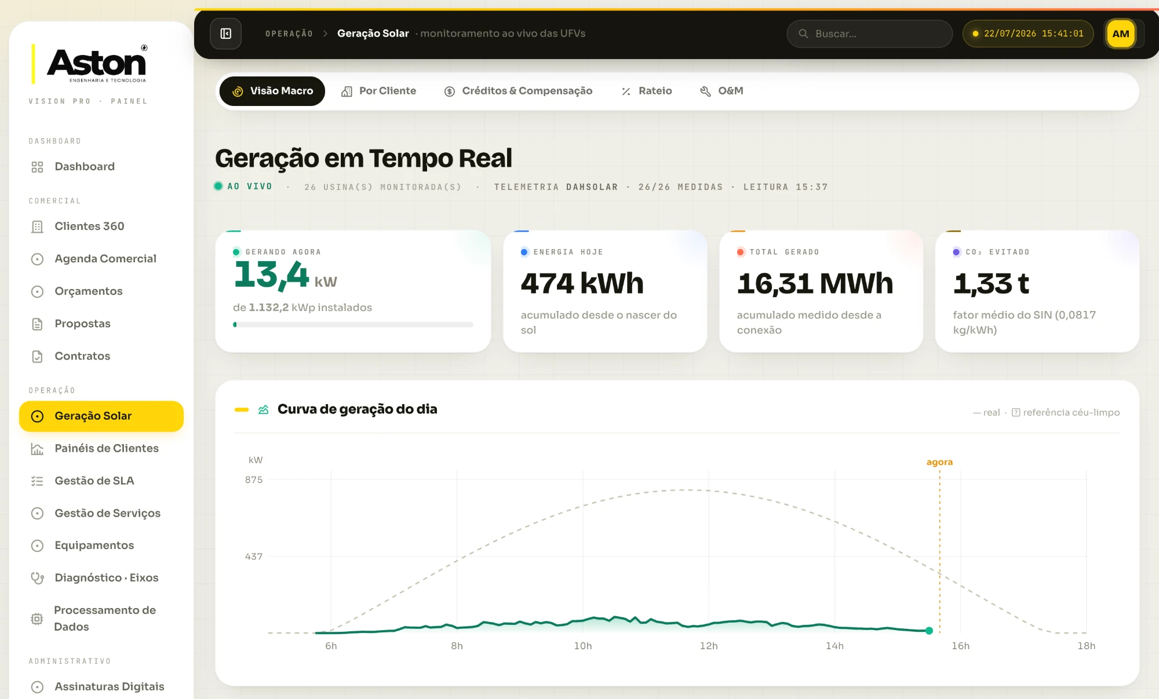Viewport: 1159px width, 699px height.
Task: Open Clientes 360 menu item
Action: pos(101,226)
